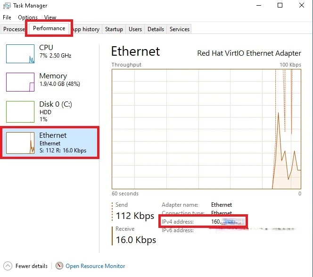Select CPU in the performance sidebar

point(50,54)
